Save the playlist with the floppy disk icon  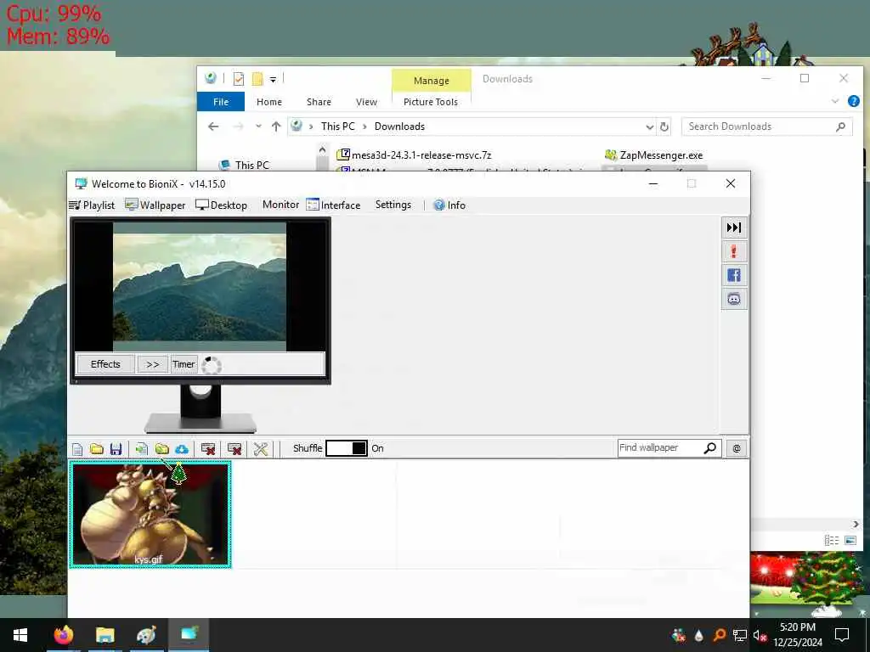(116, 448)
